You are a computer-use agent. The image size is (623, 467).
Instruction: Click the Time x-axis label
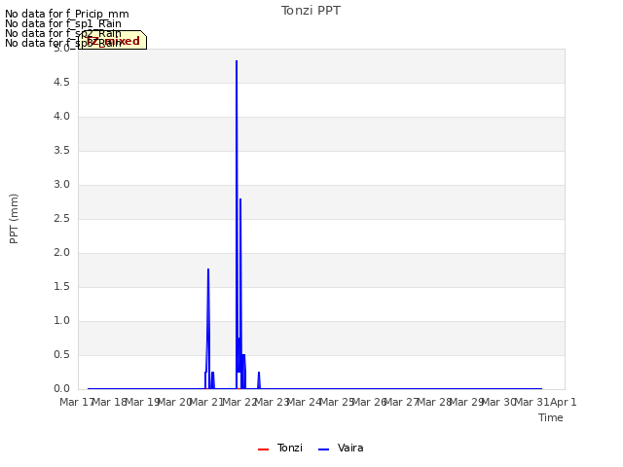[x=551, y=417]
